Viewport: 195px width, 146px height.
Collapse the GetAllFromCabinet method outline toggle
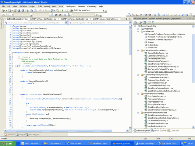(x=12, y=95)
